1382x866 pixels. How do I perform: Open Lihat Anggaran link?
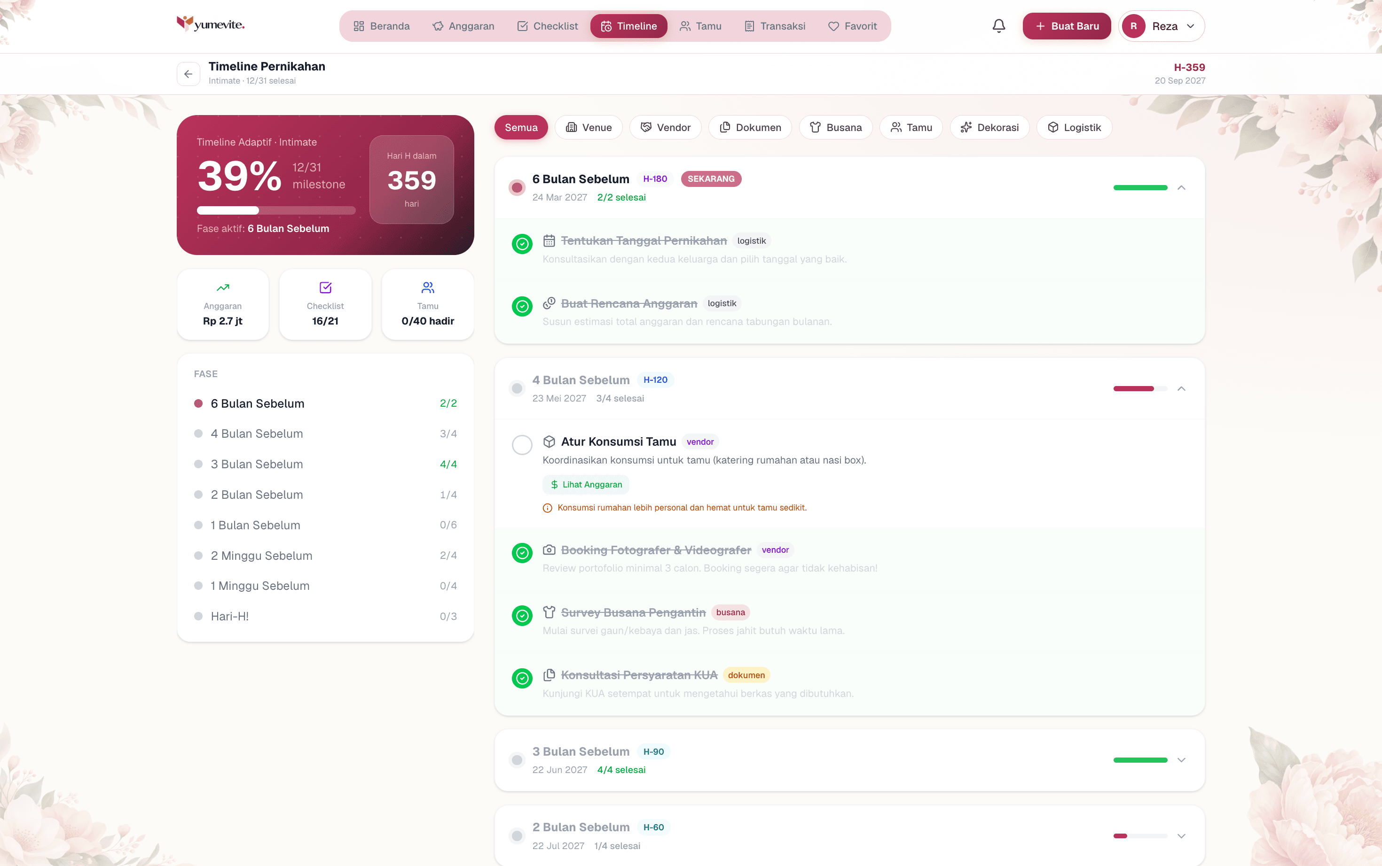(586, 485)
